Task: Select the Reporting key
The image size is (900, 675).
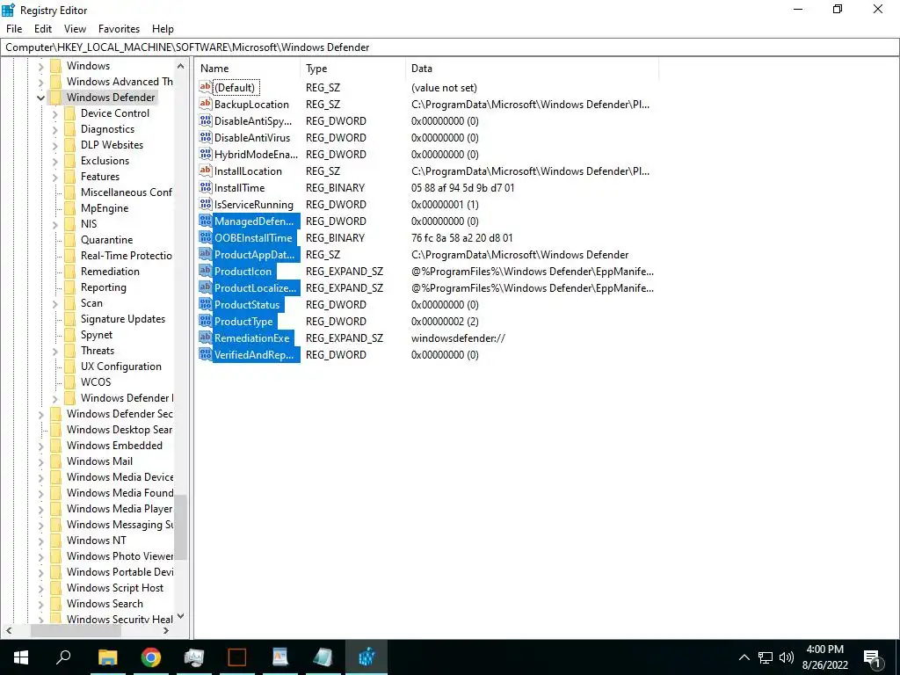Action: point(104,287)
